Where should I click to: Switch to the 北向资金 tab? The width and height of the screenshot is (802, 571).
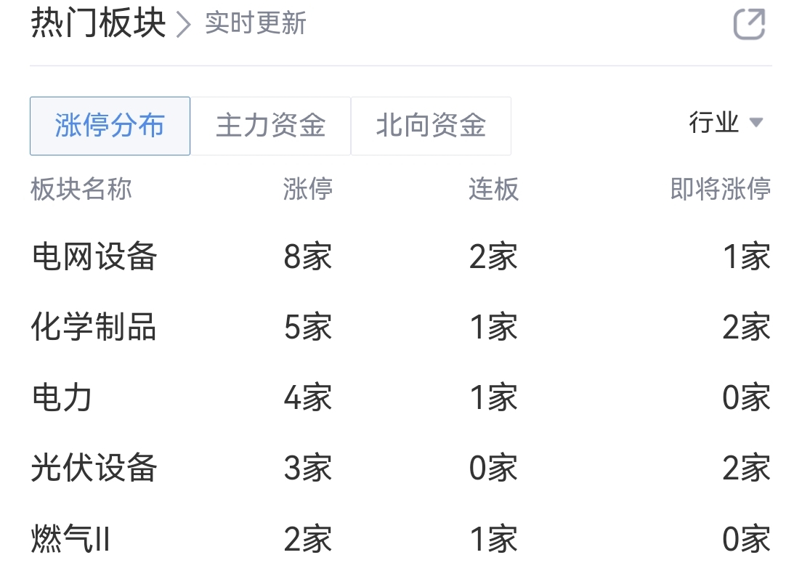(432, 126)
